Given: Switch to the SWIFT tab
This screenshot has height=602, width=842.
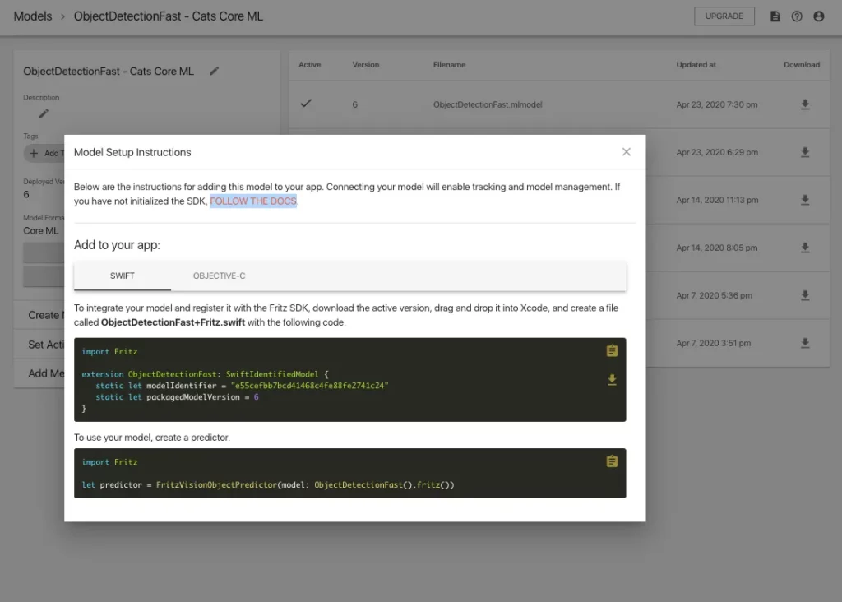Looking at the screenshot, I should tap(123, 276).
